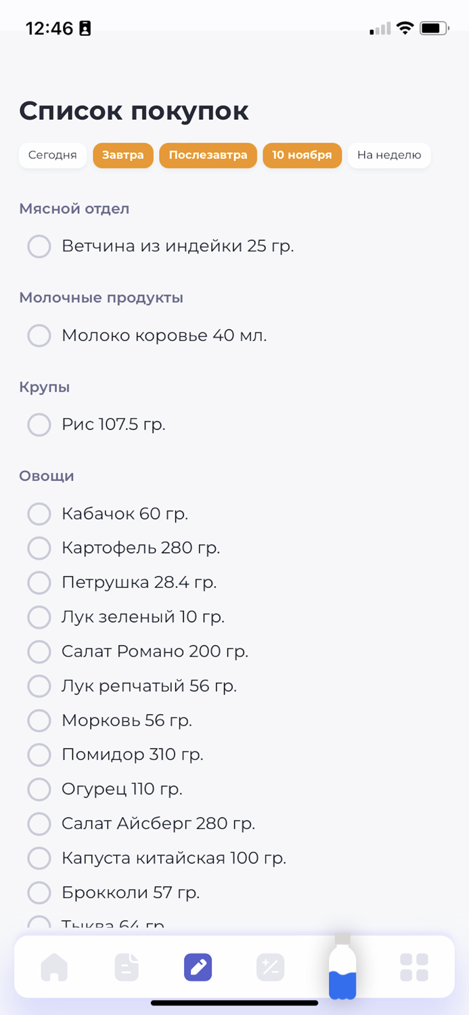Switch to the Сегодня filter
Viewport: 469px width, 1015px height.
(x=52, y=155)
